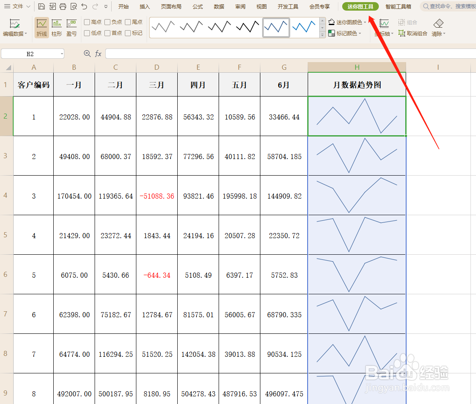Image resolution: width=476 pixels, height=404 pixels.
Task: Enable the 高点 high point checkbox
Action: pyautogui.click(x=87, y=22)
